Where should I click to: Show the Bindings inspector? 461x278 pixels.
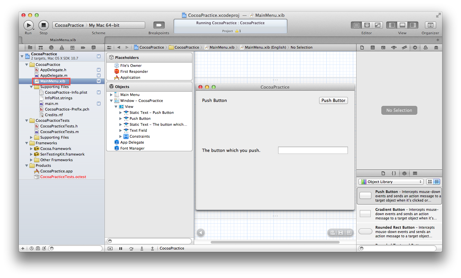(x=426, y=47)
